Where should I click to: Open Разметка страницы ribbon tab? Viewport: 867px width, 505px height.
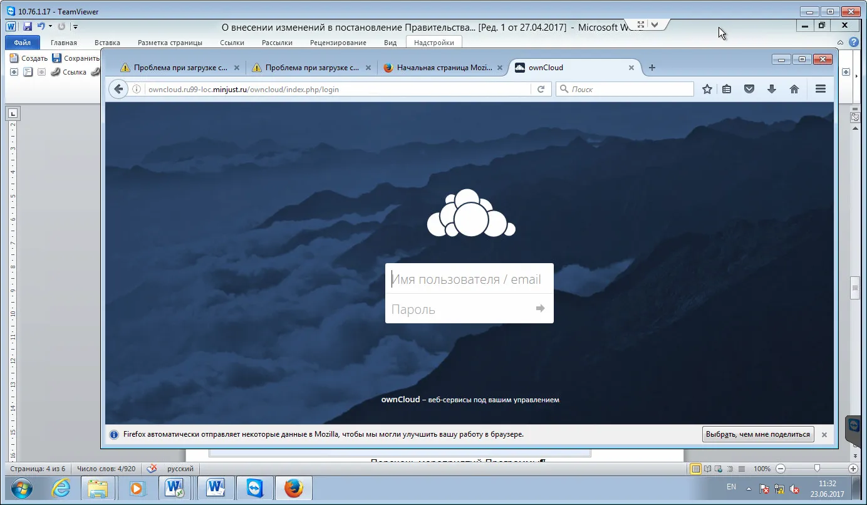click(170, 43)
